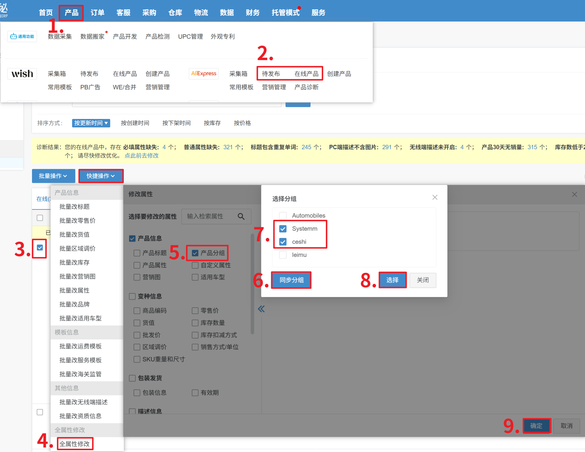Viewport: 585px width, 452px height.
Task: Close the 修改属性 panel with X
Action: pos(574,195)
